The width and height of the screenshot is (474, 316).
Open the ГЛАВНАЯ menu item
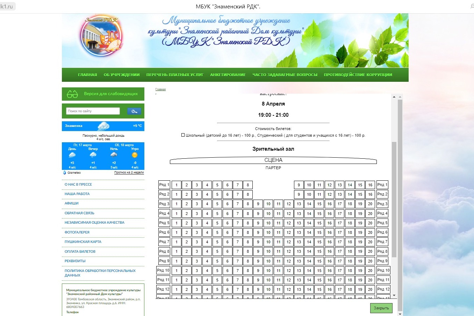87,75
